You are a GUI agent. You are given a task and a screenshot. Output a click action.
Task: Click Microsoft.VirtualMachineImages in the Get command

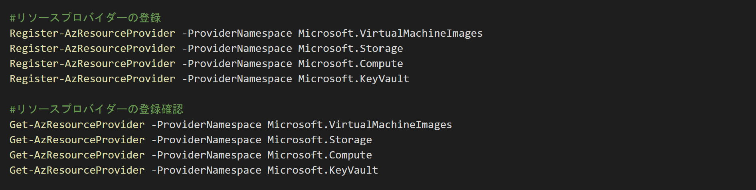click(x=360, y=125)
